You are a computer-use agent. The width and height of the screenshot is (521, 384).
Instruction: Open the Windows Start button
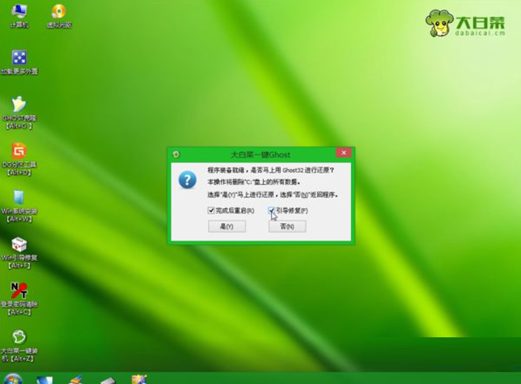pyautogui.click(x=13, y=379)
